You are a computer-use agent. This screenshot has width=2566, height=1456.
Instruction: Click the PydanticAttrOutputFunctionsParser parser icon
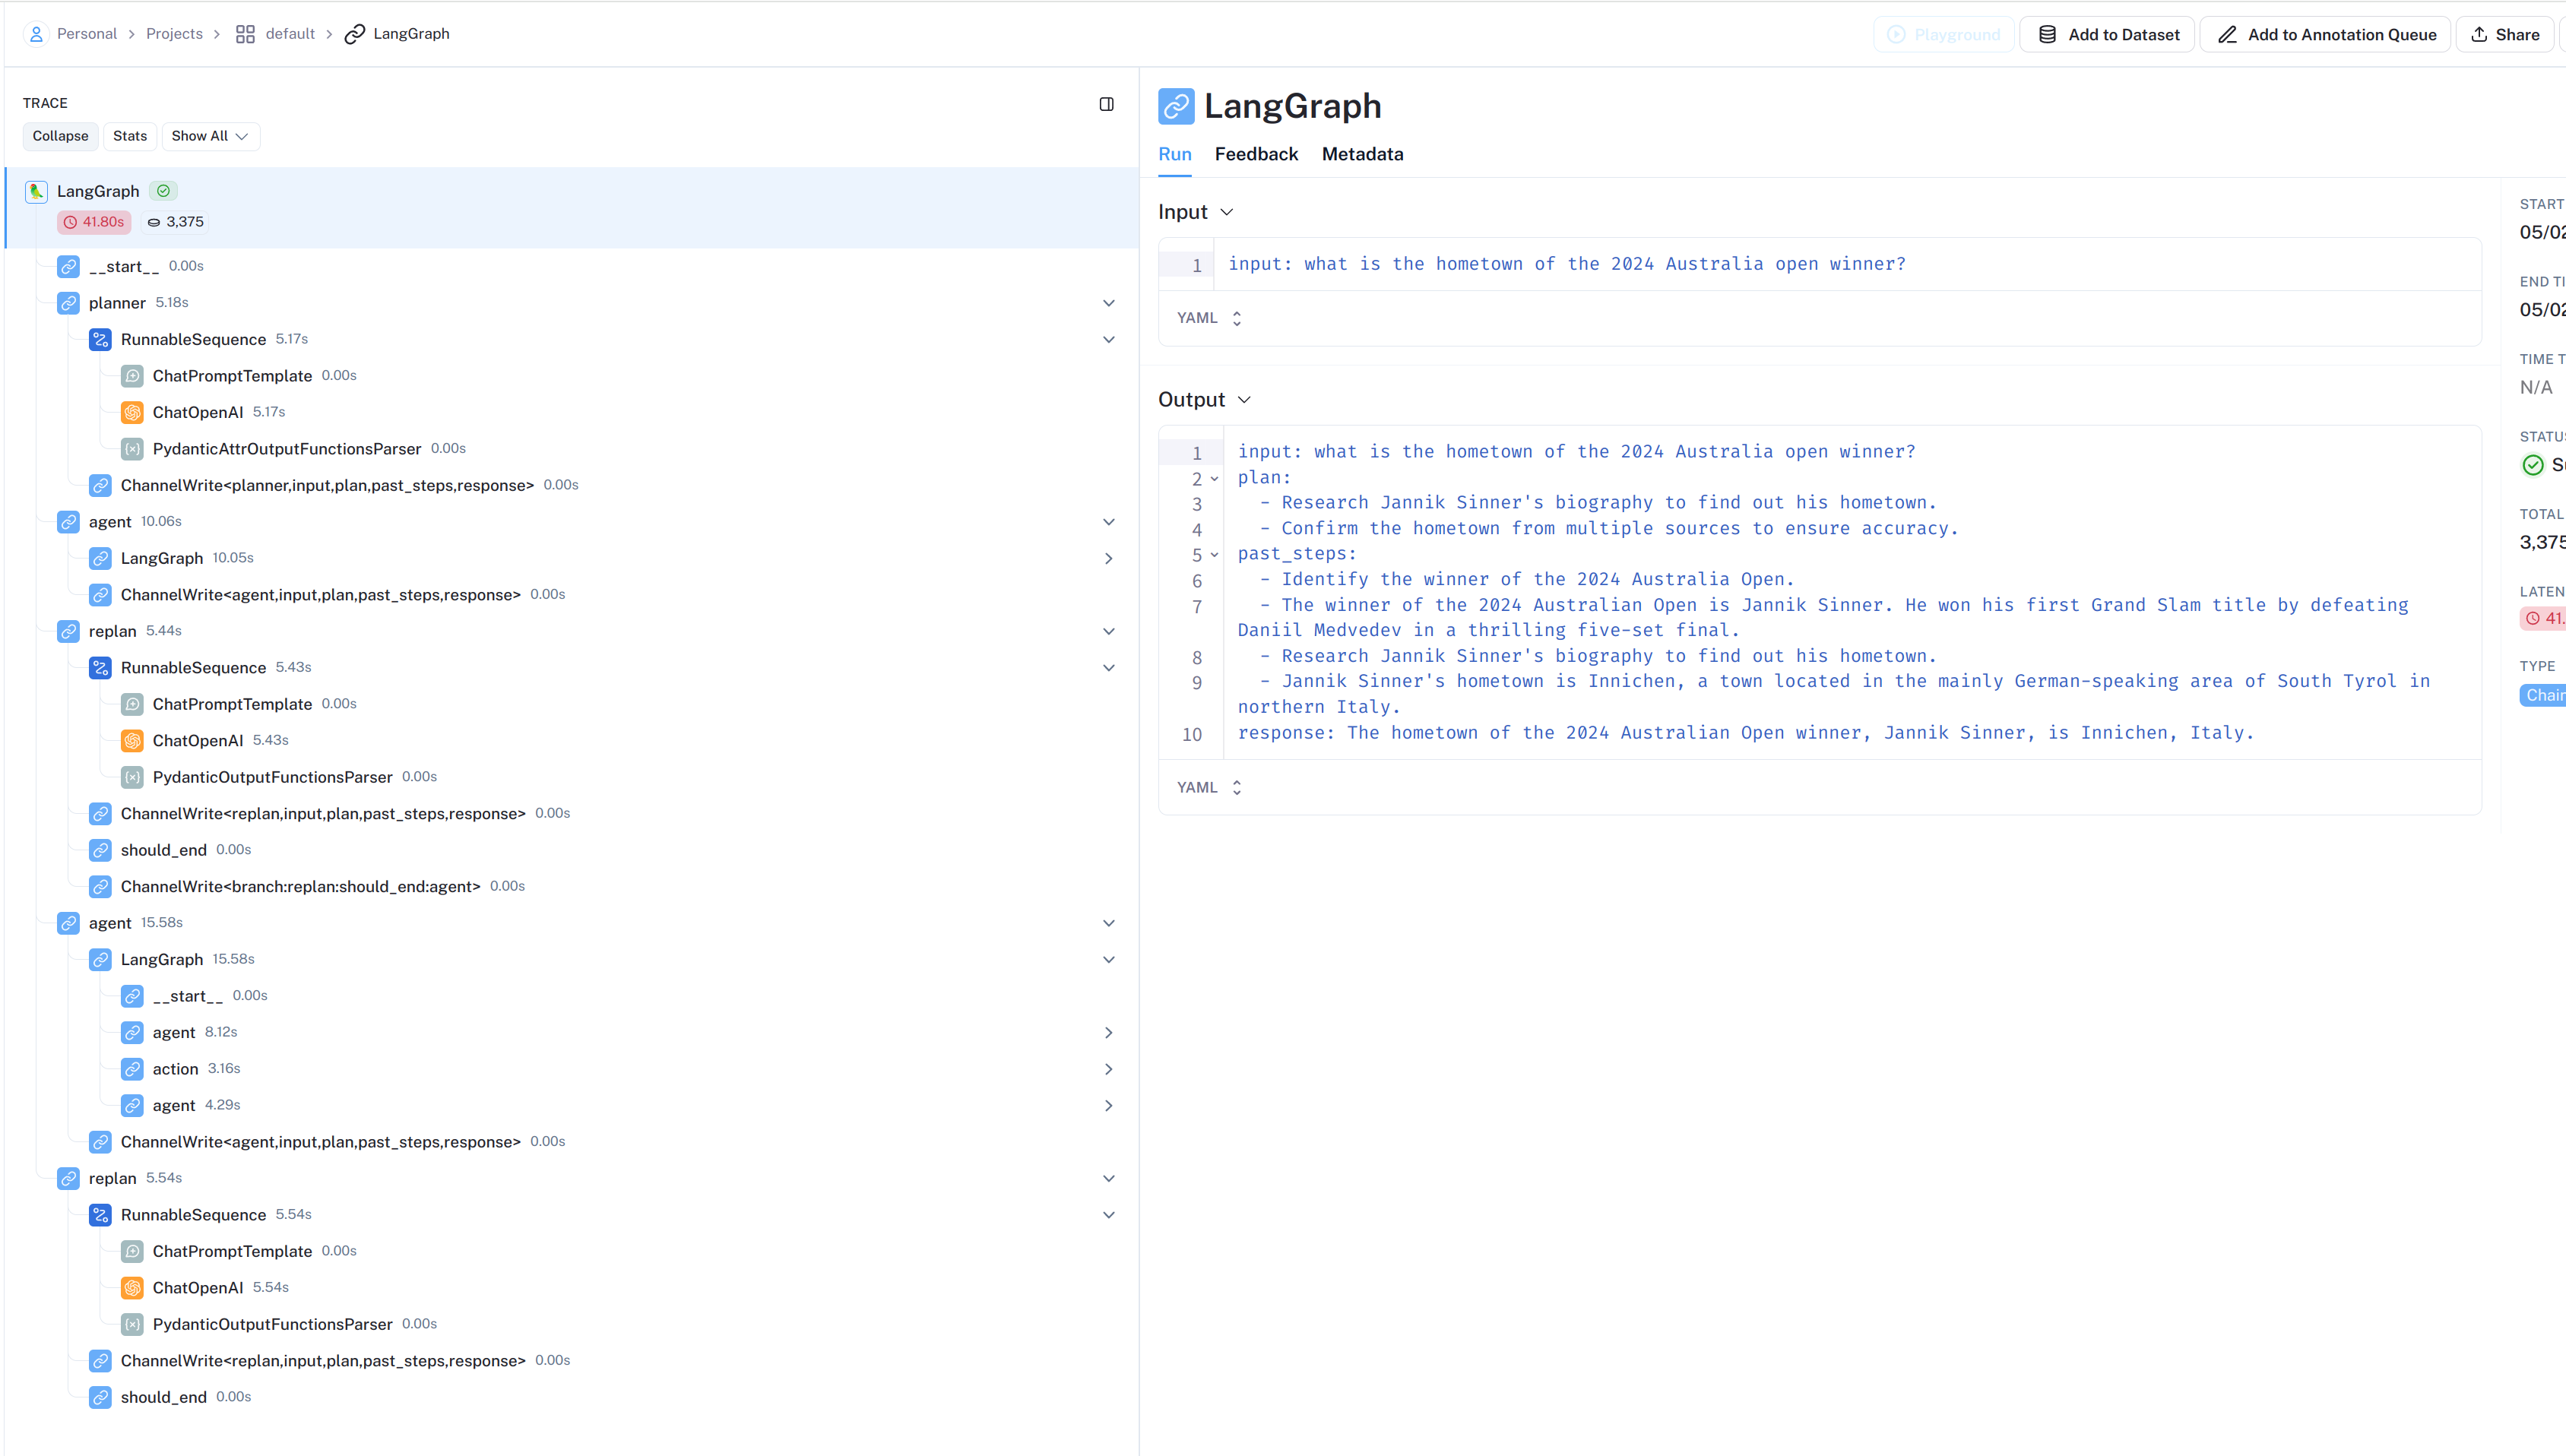[x=132, y=449]
